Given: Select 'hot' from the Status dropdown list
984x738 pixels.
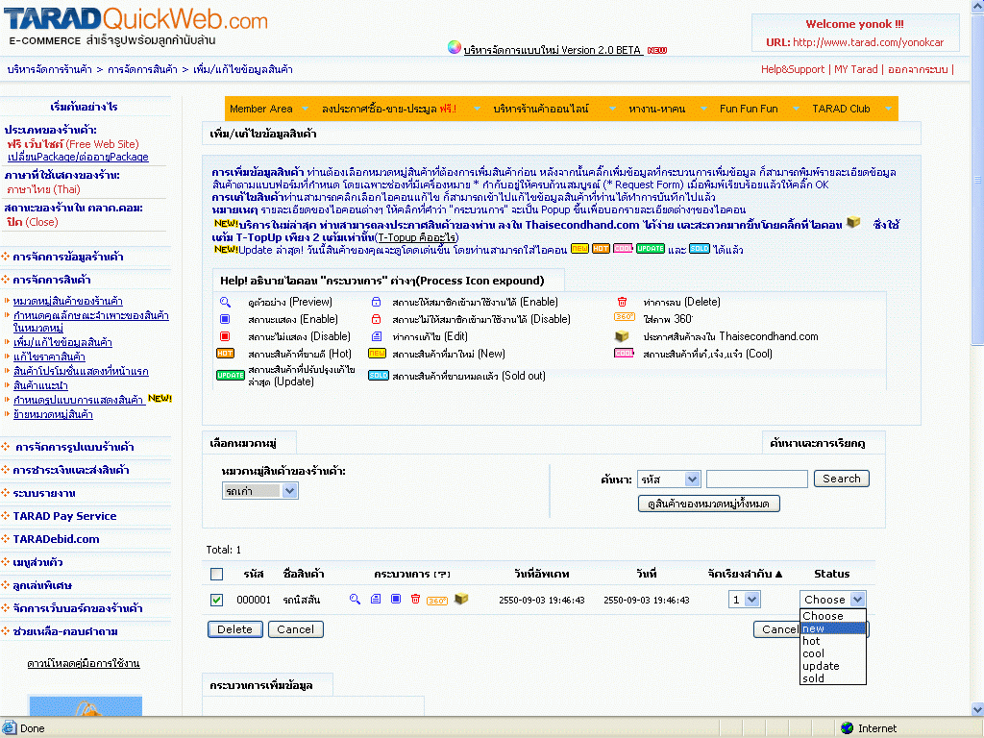Looking at the screenshot, I should click(812, 641).
